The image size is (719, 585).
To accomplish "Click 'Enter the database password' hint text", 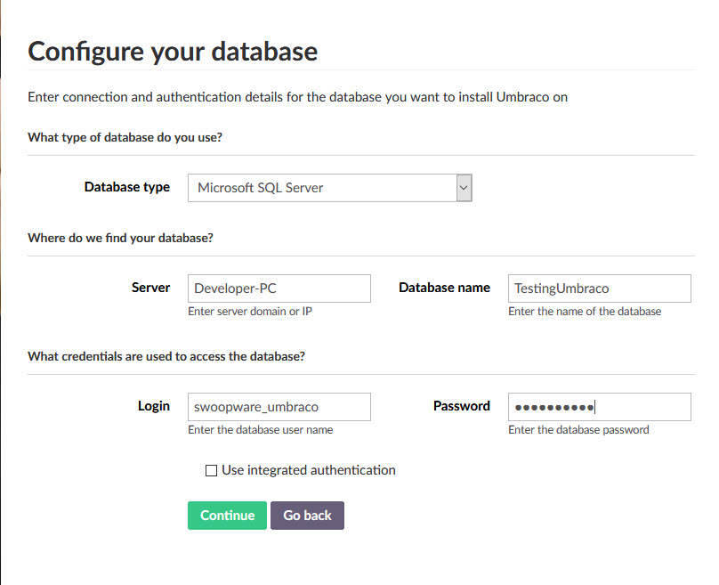I will 578,429.
